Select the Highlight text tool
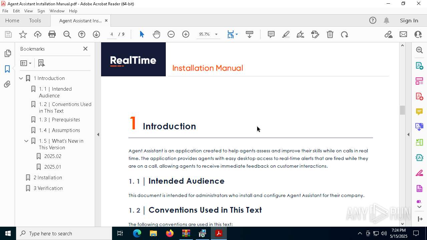Image resolution: width=427 pixels, height=240 pixels. click(x=286, y=34)
